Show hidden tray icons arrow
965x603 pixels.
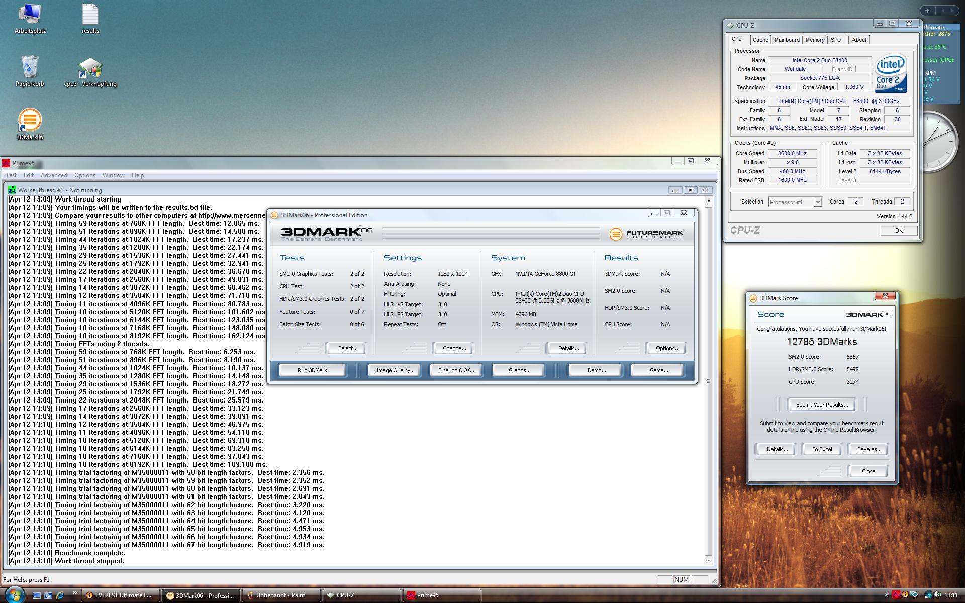887,595
